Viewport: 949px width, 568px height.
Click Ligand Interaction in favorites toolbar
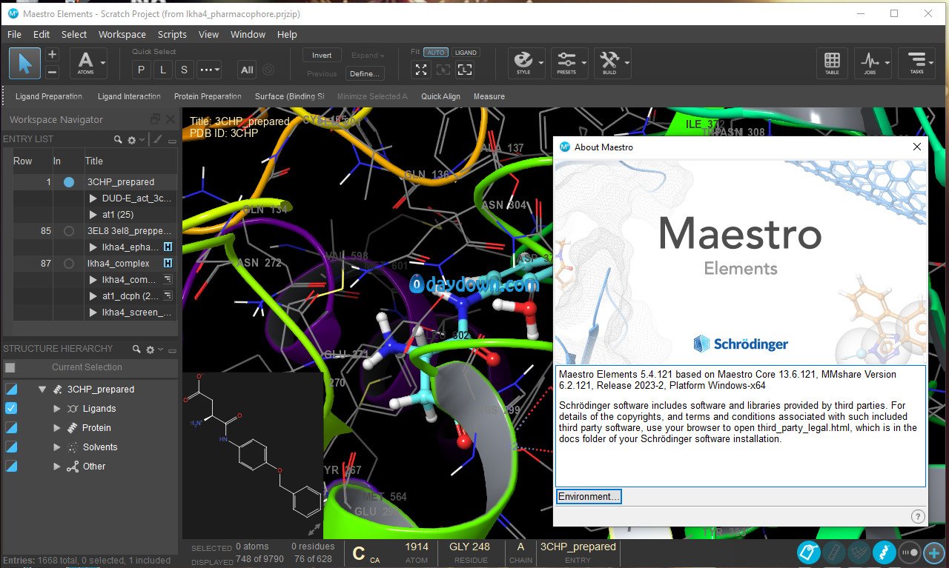point(129,96)
